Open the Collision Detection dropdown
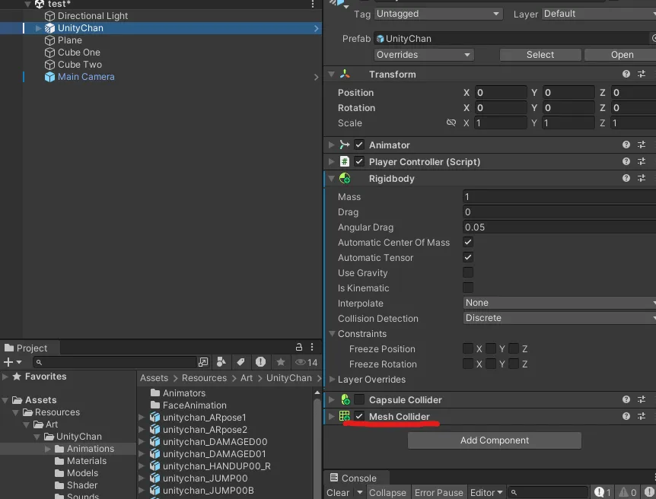Screen dimensions: 656x499 point(559,318)
